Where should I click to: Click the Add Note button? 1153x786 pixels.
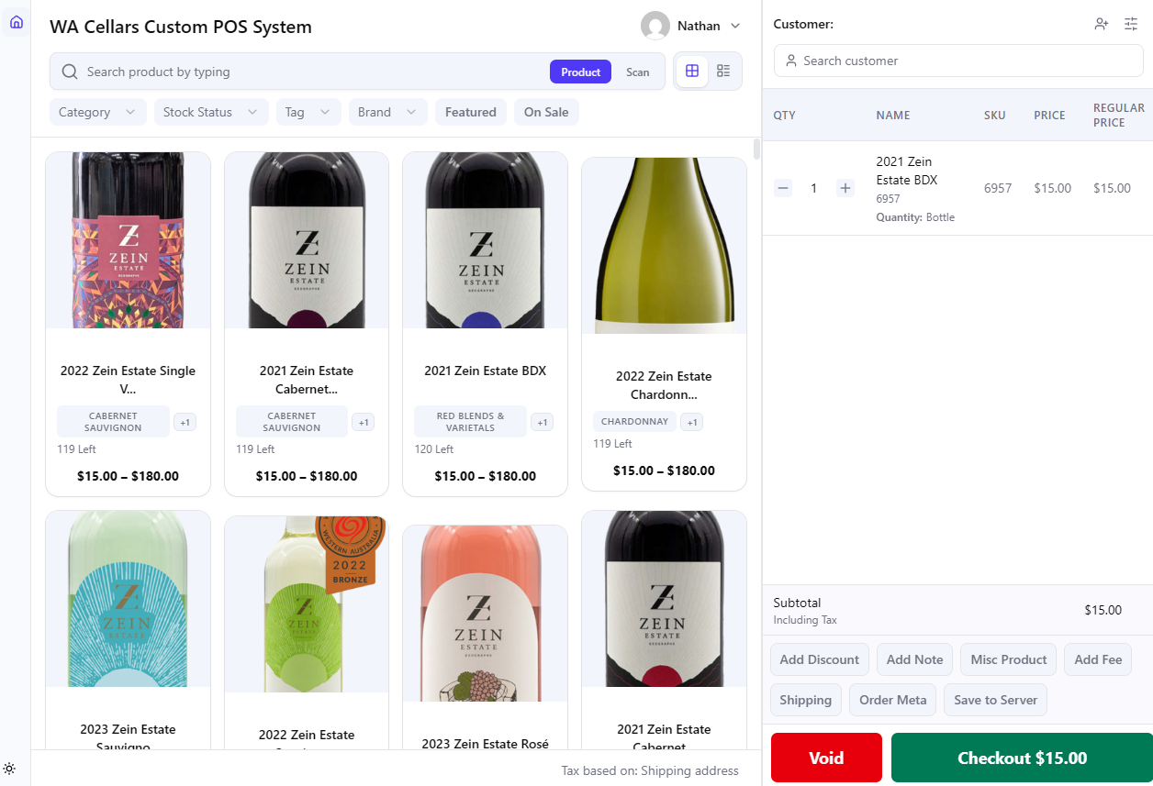(915, 659)
